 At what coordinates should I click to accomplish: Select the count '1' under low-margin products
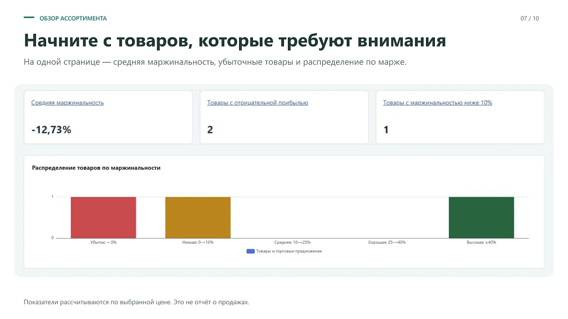(386, 130)
